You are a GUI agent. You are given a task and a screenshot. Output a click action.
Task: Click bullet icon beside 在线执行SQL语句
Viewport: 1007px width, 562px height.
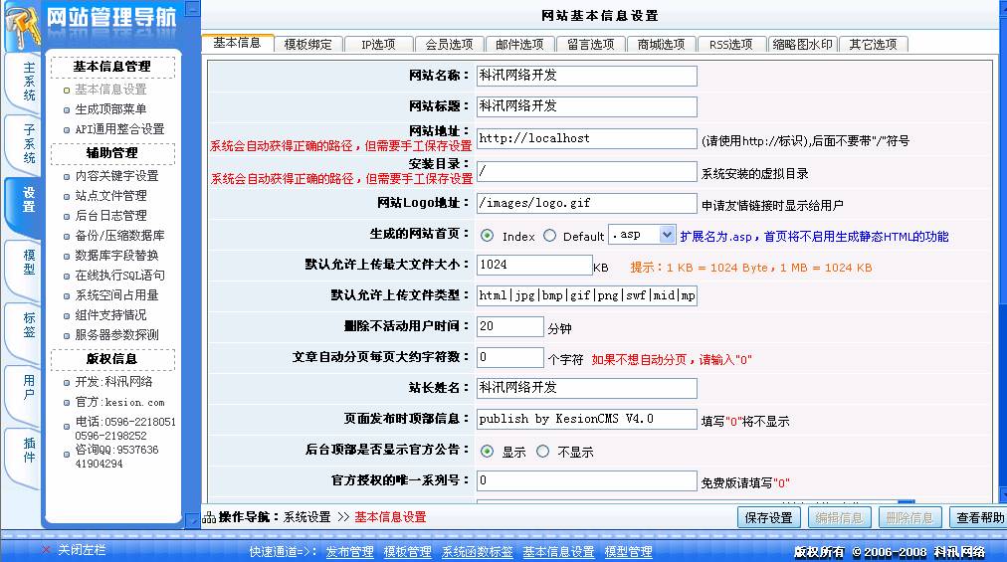pyautogui.click(x=67, y=276)
